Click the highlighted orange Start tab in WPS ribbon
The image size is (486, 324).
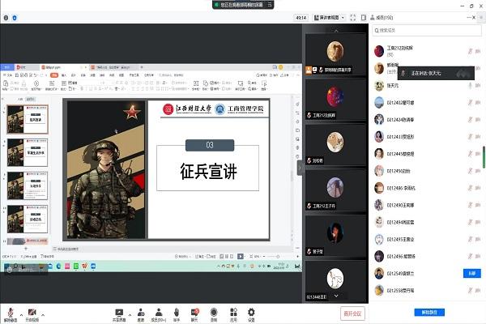coord(54,75)
